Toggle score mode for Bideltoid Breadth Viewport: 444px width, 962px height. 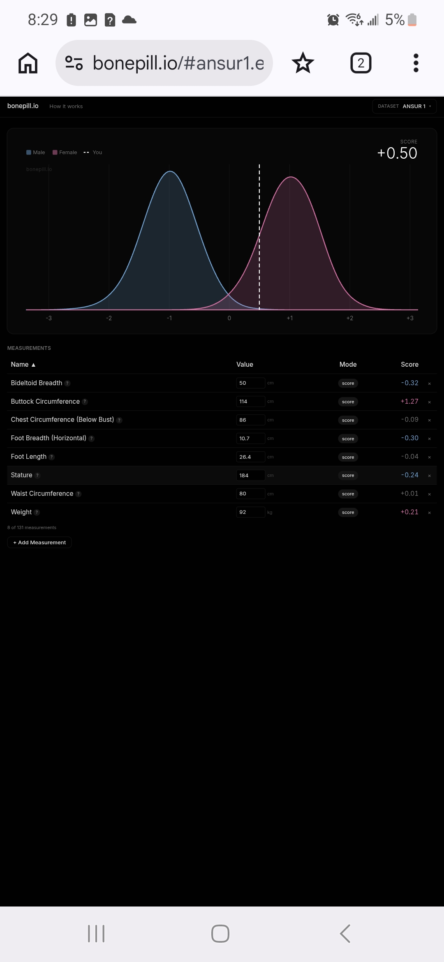click(x=348, y=383)
